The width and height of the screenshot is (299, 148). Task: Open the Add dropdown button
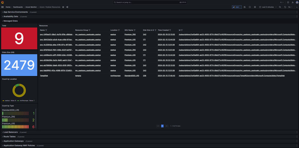click(237, 7)
